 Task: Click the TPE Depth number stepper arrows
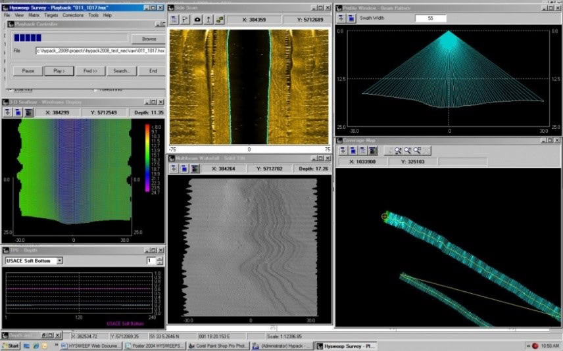click(x=160, y=261)
